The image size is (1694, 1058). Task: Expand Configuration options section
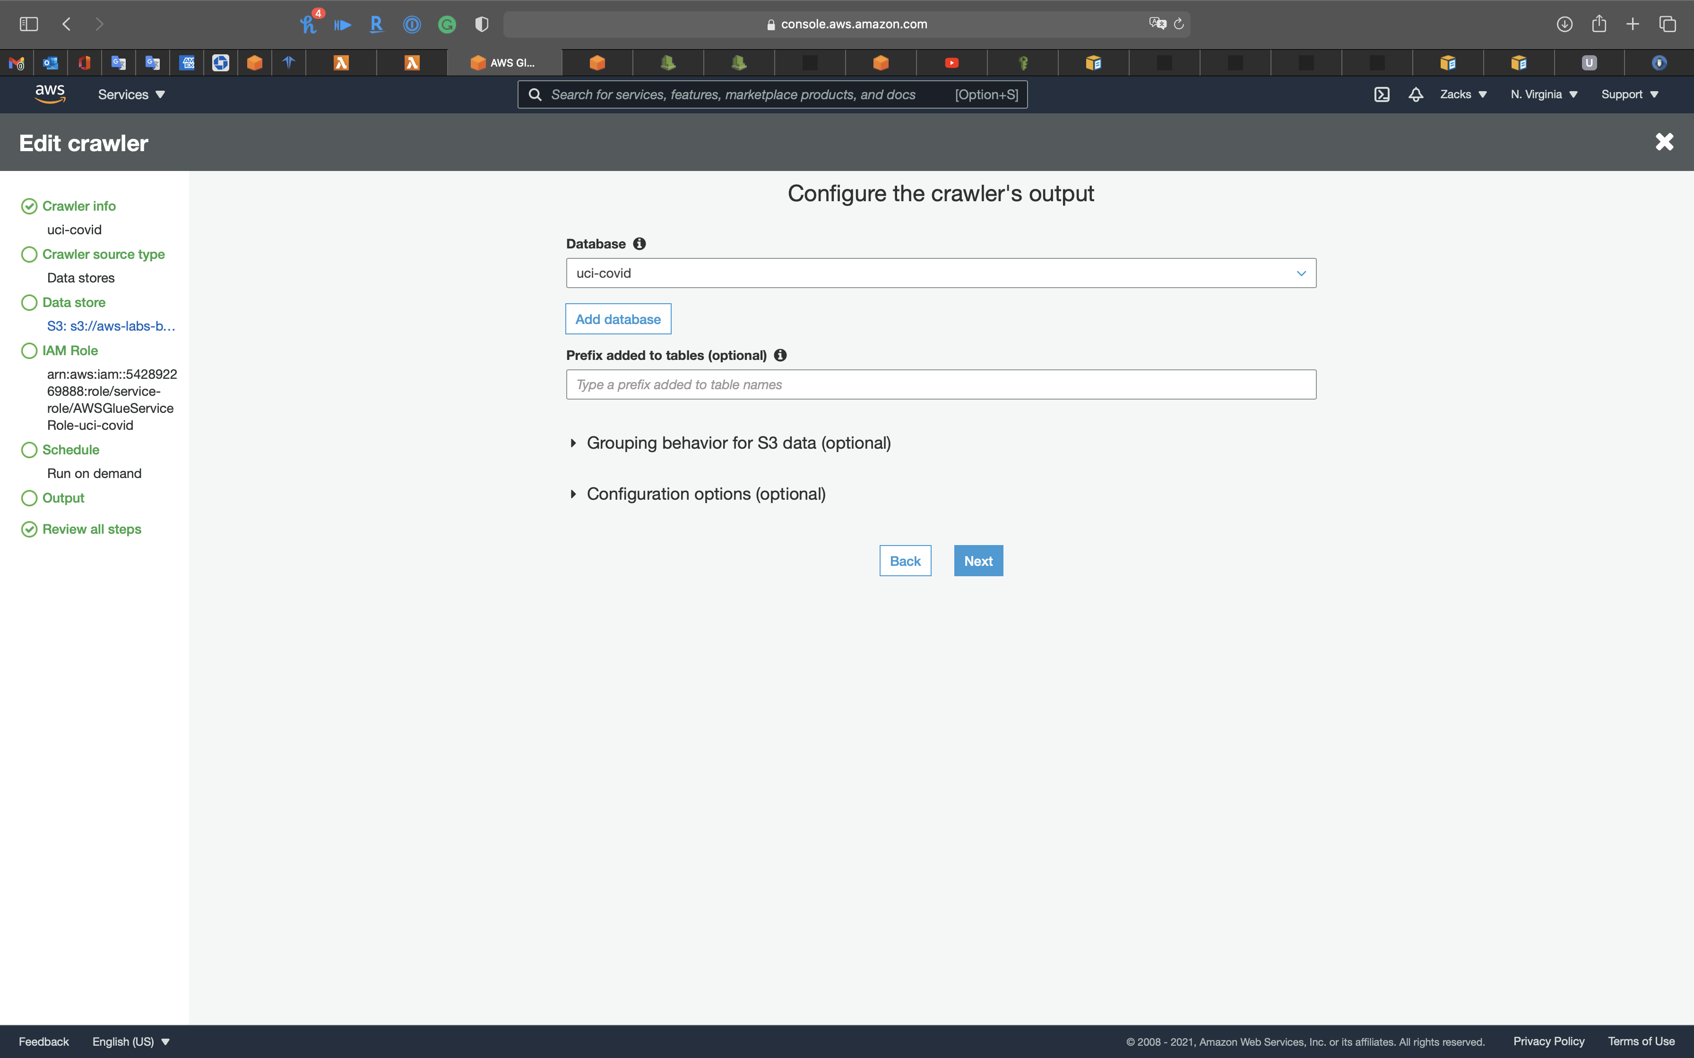tap(705, 494)
